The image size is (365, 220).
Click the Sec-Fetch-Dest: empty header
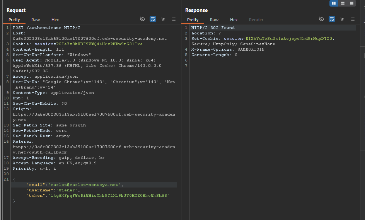41,136
